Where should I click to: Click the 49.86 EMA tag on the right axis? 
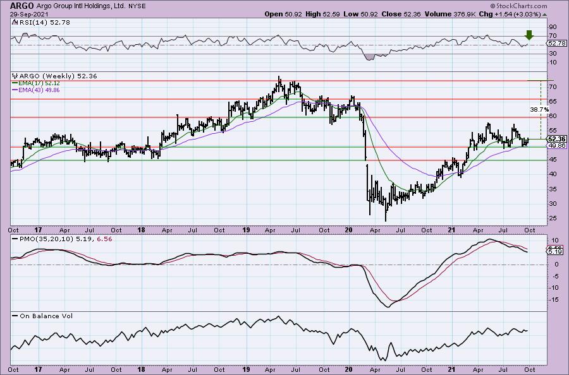coord(557,146)
